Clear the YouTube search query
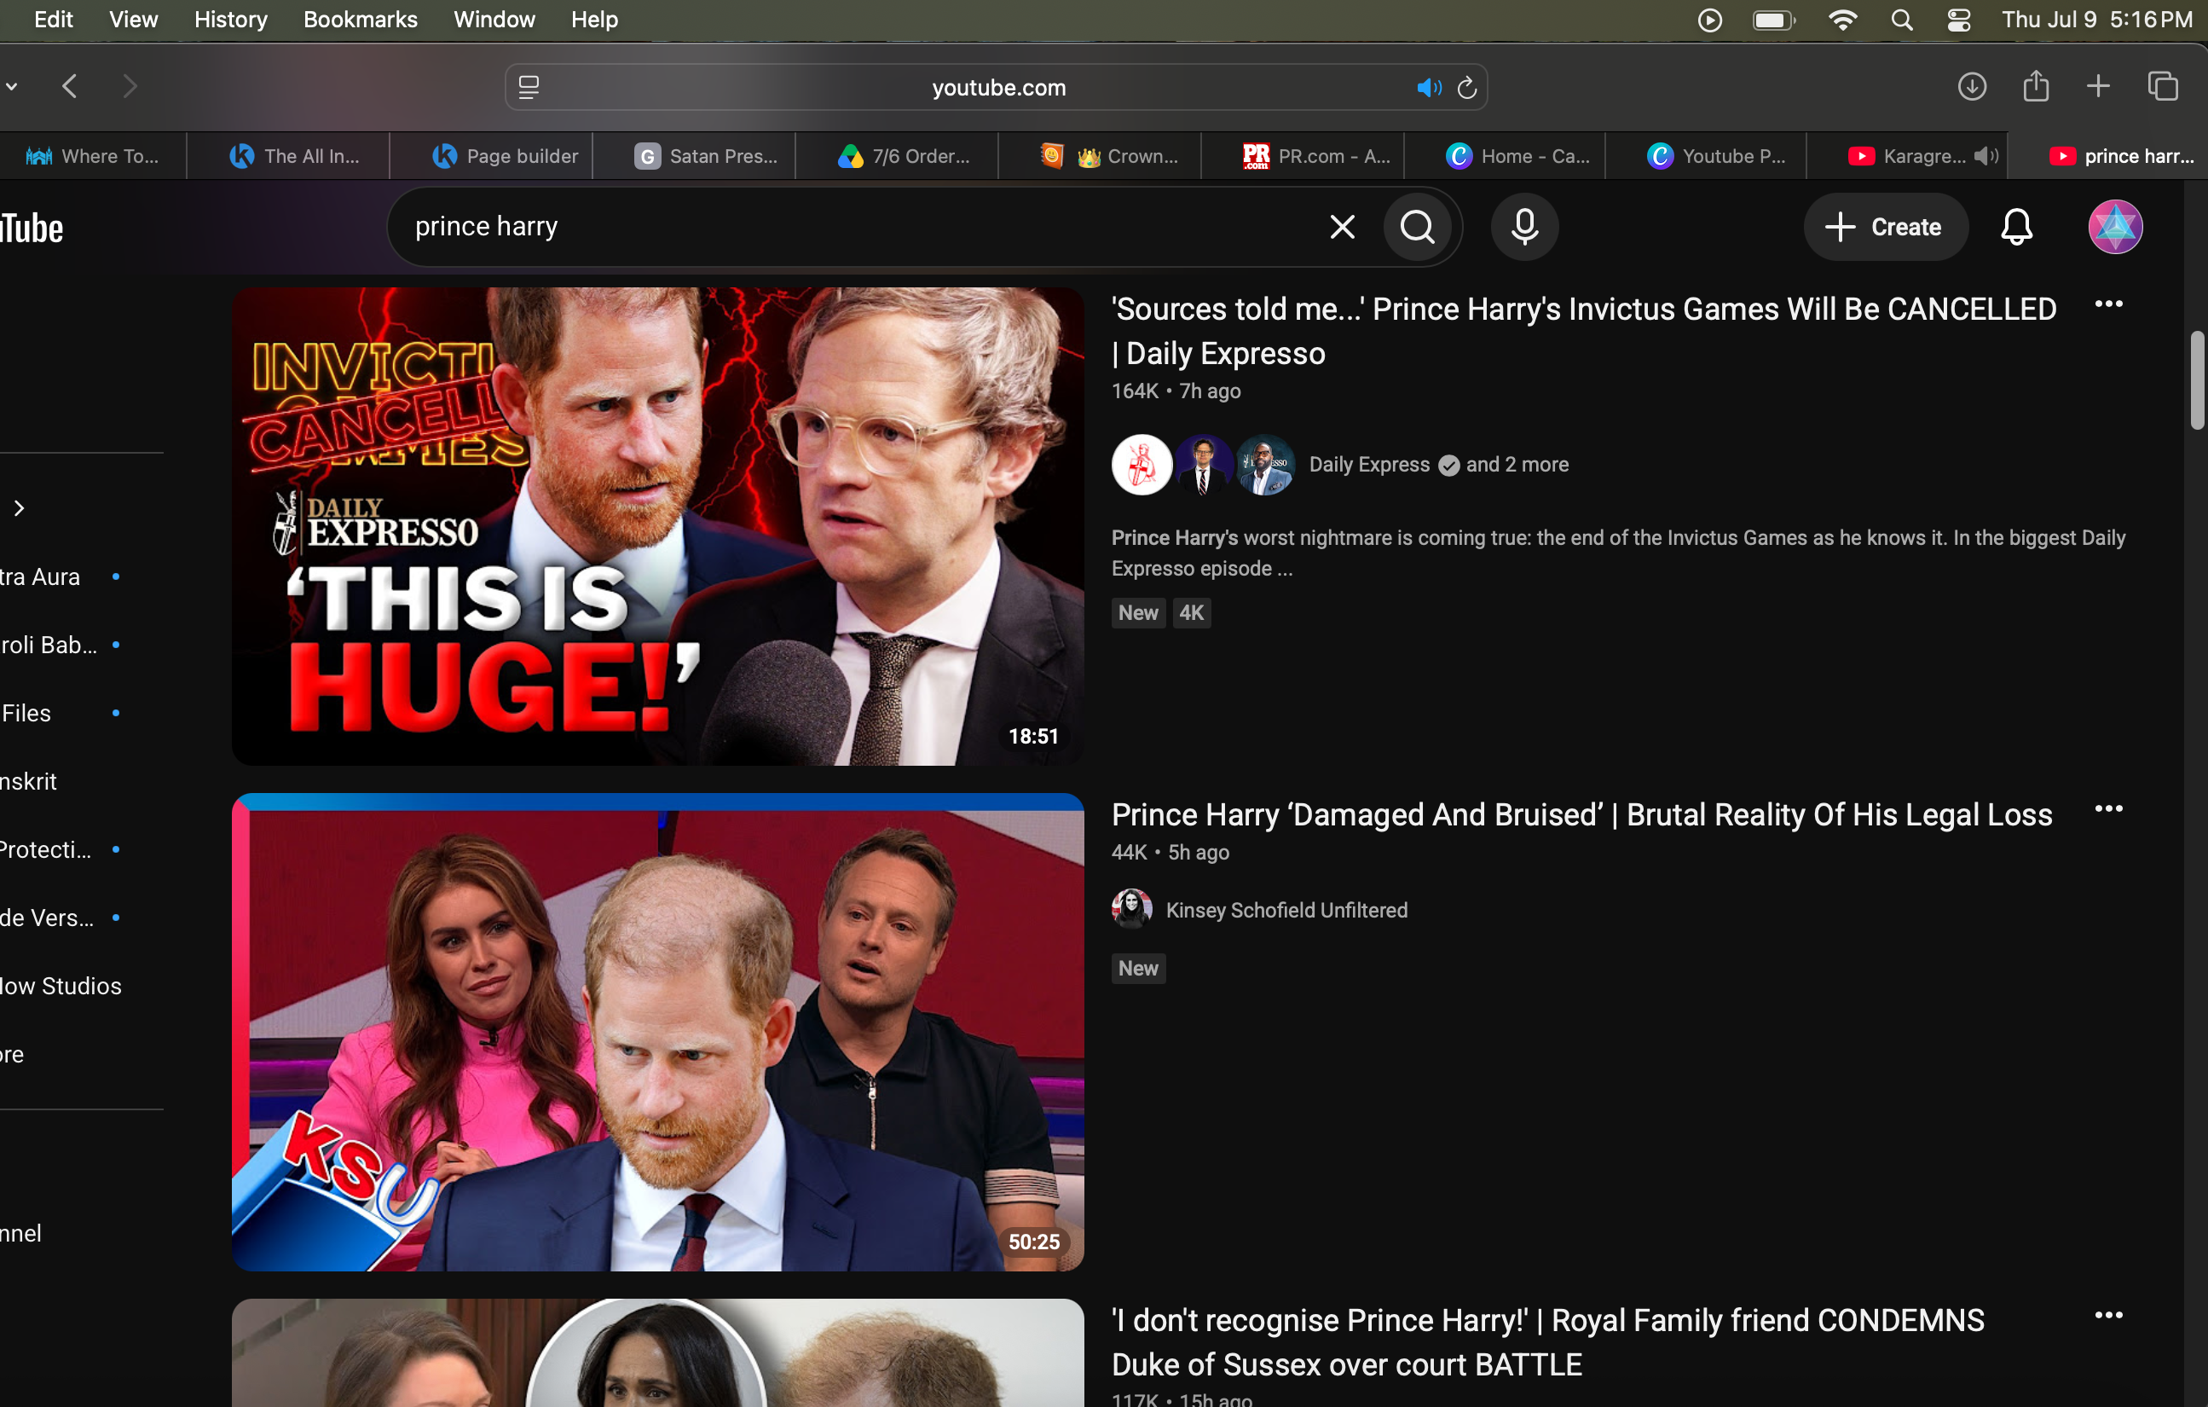The height and width of the screenshot is (1407, 2208). pyautogui.click(x=1343, y=227)
